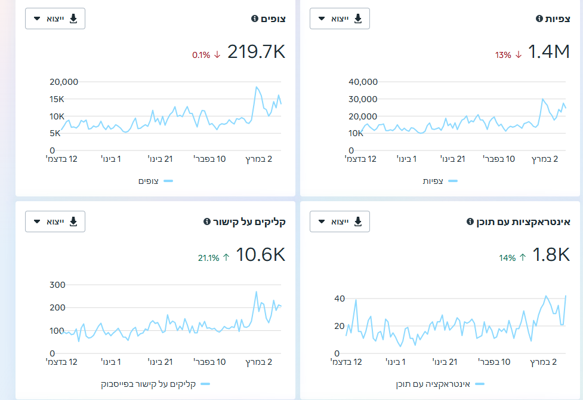Toggle צפיות legend series swatch
The width and height of the screenshot is (583, 400).
click(x=453, y=181)
